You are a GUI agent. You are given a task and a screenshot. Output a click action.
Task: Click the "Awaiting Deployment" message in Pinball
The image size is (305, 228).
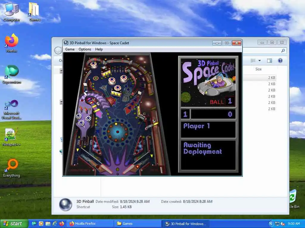pyautogui.click(x=203, y=148)
